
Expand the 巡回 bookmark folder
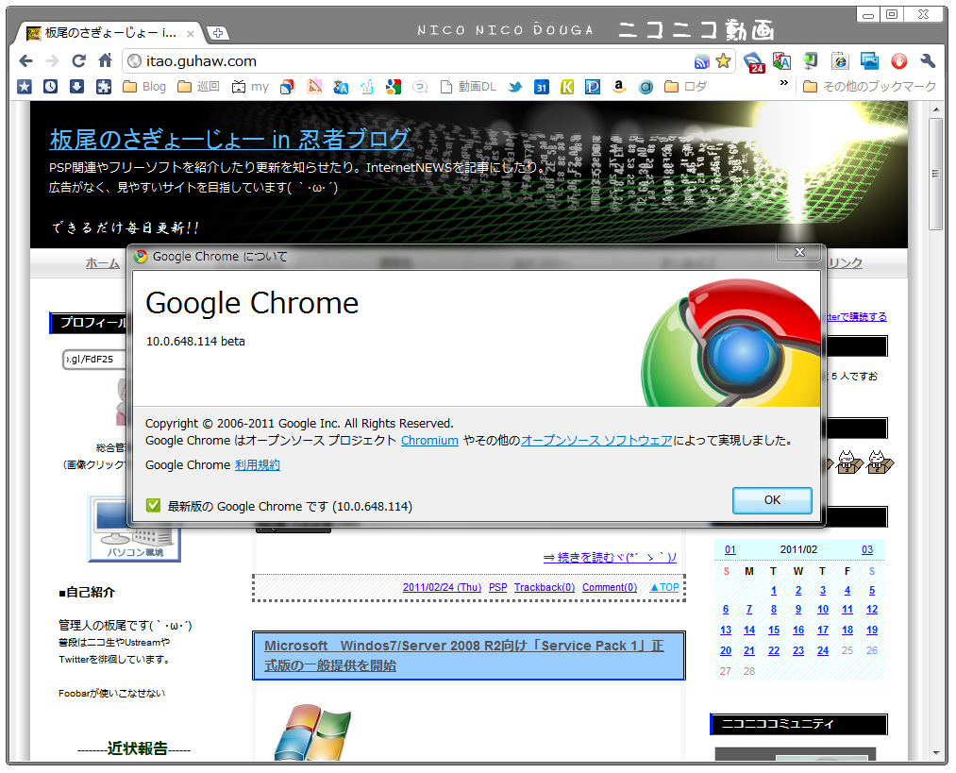point(199,87)
